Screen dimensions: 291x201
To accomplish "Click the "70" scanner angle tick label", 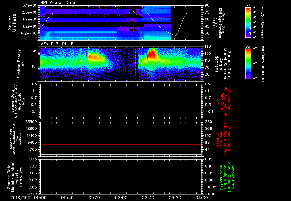I will 207,68.
